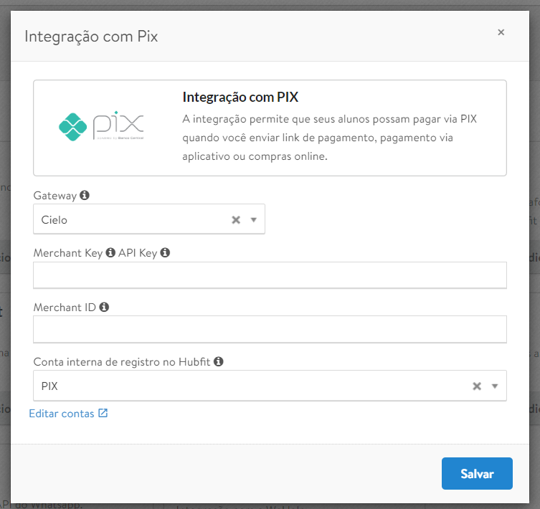Click the info icon beside Merchant Key
Screen dimensions: 540x509
point(110,252)
